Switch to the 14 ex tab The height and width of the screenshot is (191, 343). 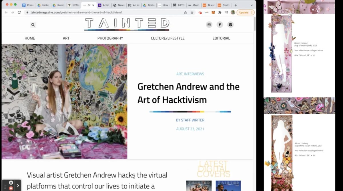[x=209, y=5]
